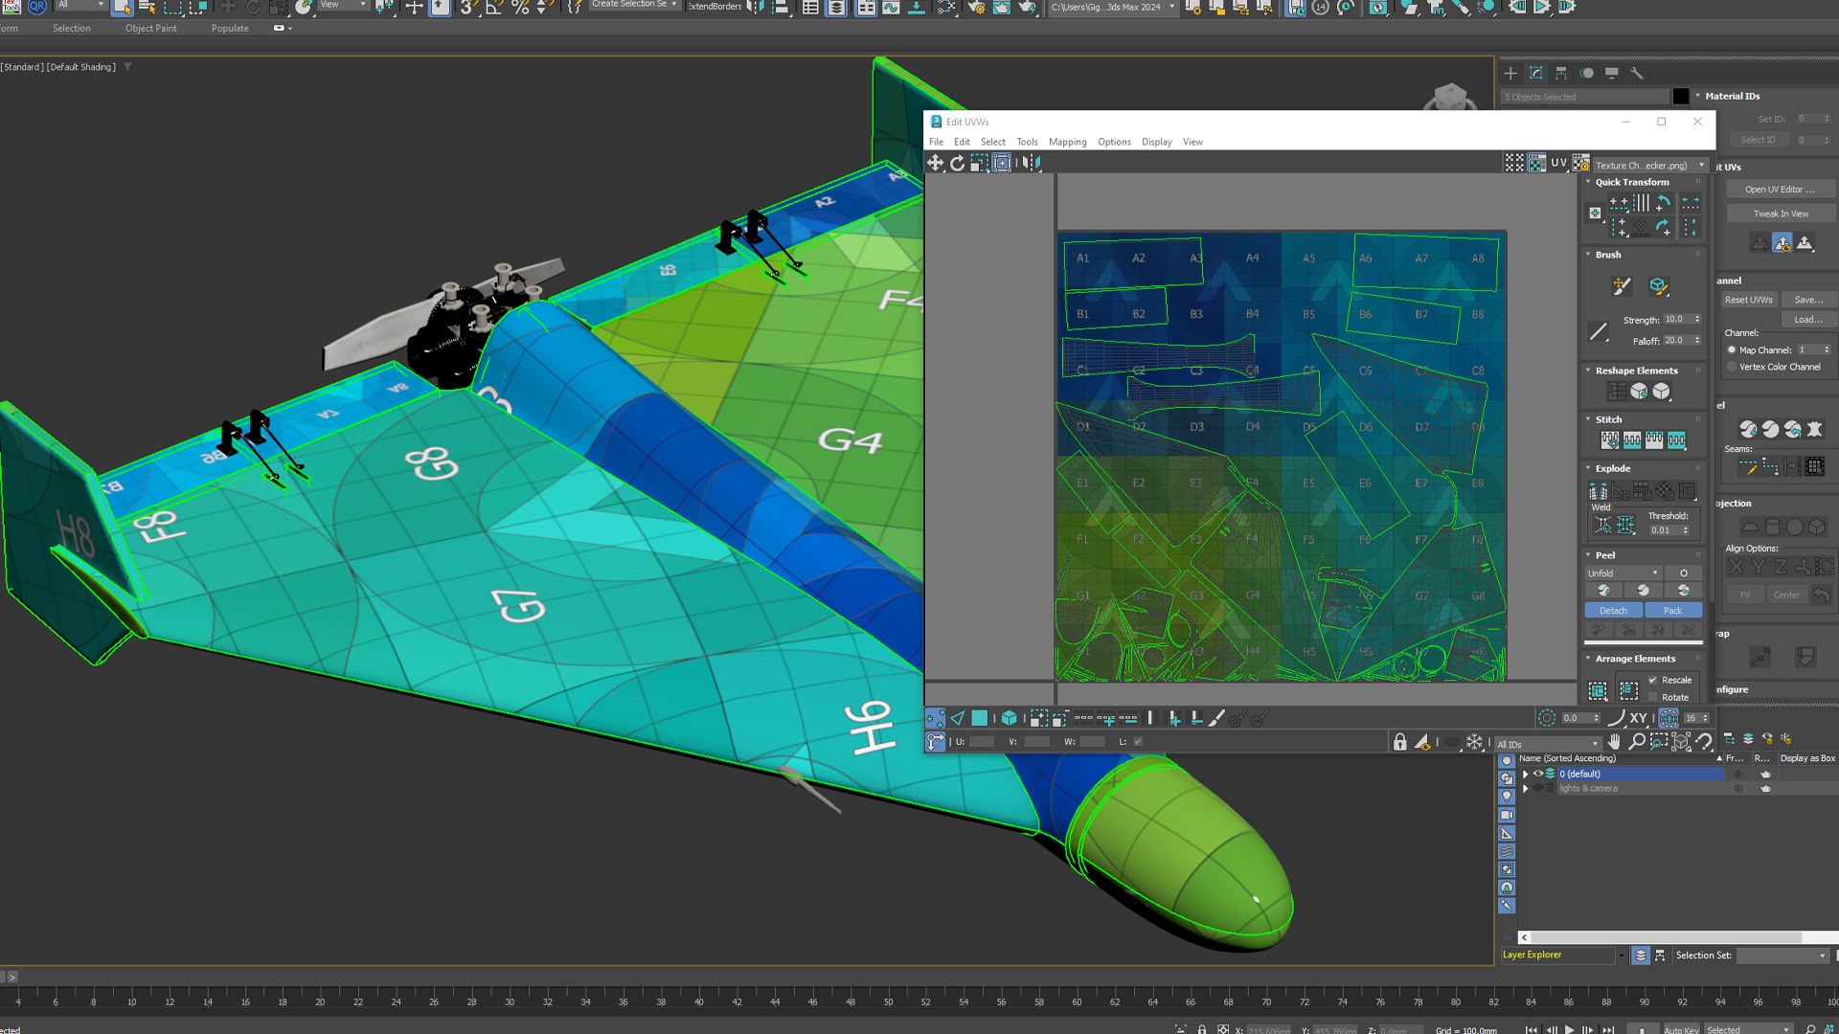Open the Options menu in Edit UVWs
1839x1034 pixels.
(1114, 142)
